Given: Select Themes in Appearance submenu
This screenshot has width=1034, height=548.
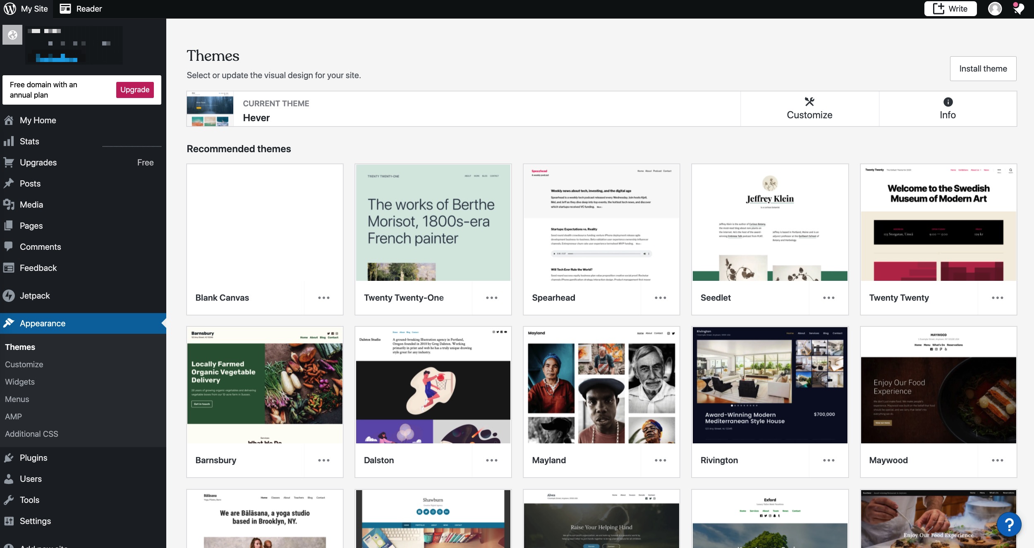Looking at the screenshot, I should click(x=20, y=347).
